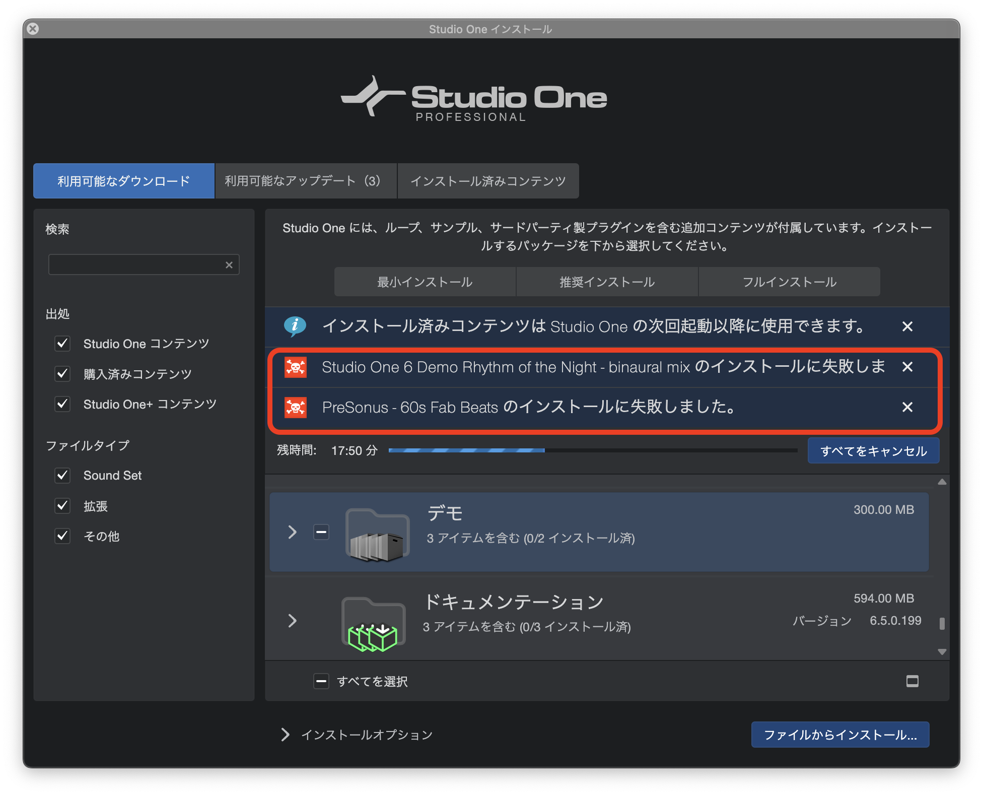Uncheck the Sound Set file type
The width and height of the screenshot is (983, 795).
(62, 476)
